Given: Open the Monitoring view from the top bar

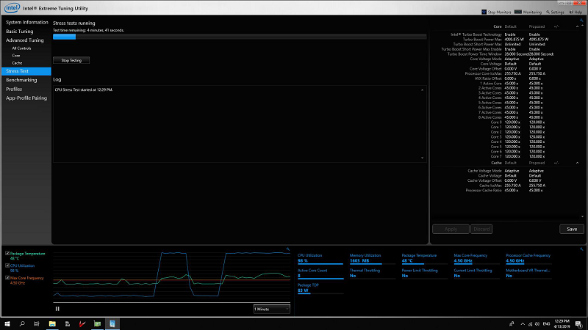Looking at the screenshot, I should pyautogui.click(x=528, y=12).
